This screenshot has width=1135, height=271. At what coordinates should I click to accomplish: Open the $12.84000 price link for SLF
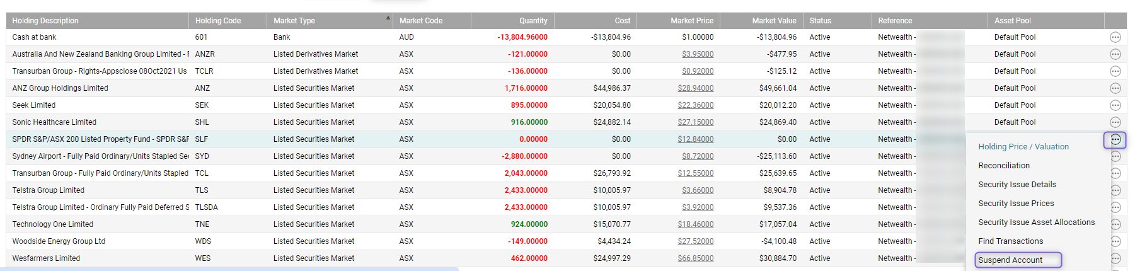(x=696, y=139)
